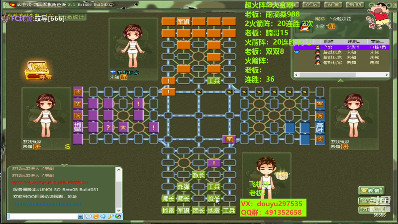This screenshot has height=224, width=398.
Task: Select the purple 旅 piece on left edge
Action: (x=78, y=104)
